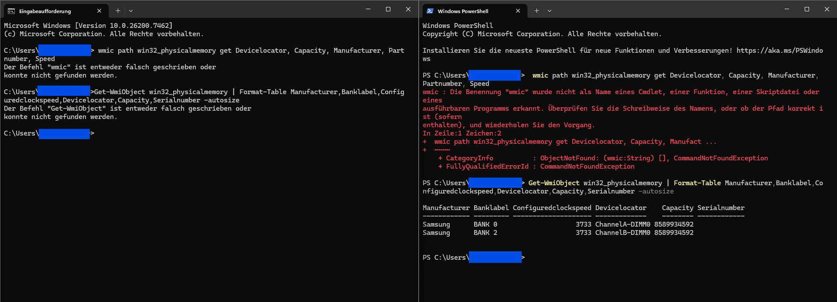Click the PowerShell icon on the tab
This screenshot has height=302, width=837.
430,11
